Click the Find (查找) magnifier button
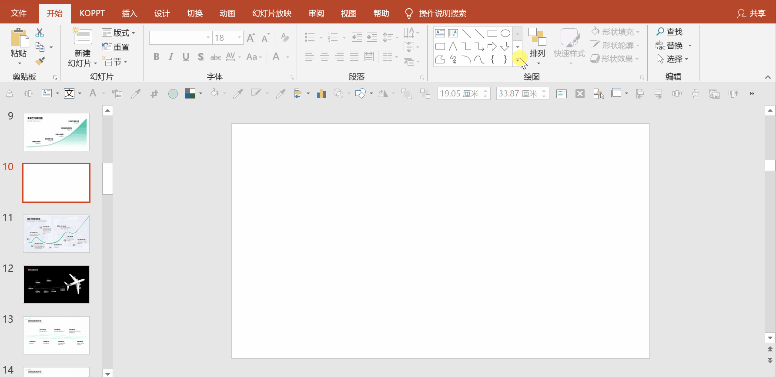Image resolution: width=776 pixels, height=377 pixels. click(x=669, y=32)
